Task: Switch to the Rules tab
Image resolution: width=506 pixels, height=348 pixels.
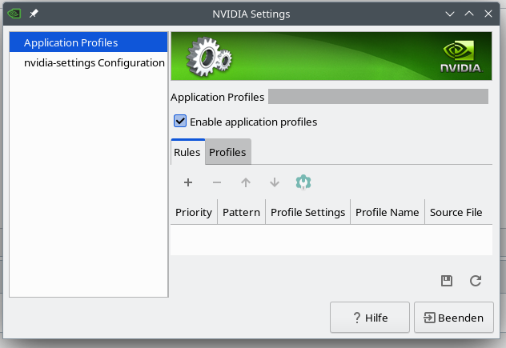Action: tap(187, 152)
